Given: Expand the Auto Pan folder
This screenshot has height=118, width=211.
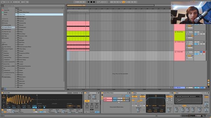Looking at the screenshot, I should [x=16, y=17].
